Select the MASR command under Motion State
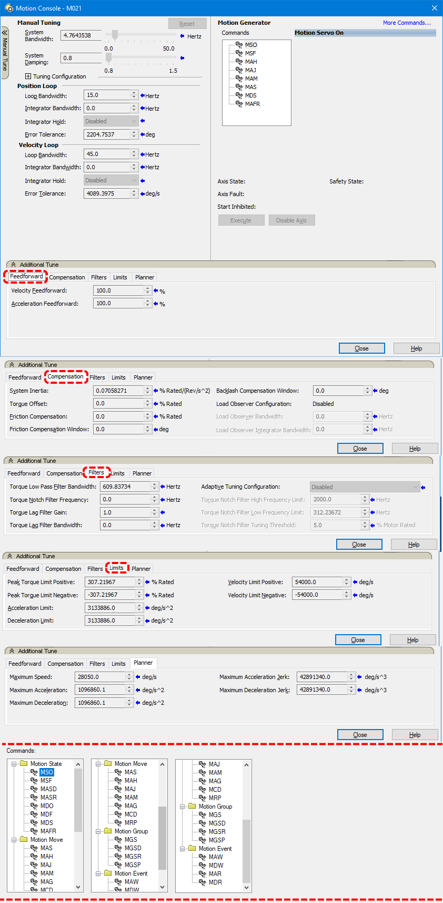This screenshot has height=903, width=443. pos(48,798)
